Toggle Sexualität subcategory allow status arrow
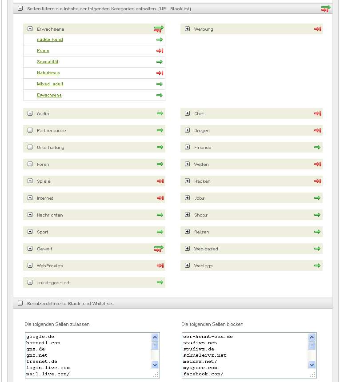This screenshot has width=340, height=382. point(160,62)
